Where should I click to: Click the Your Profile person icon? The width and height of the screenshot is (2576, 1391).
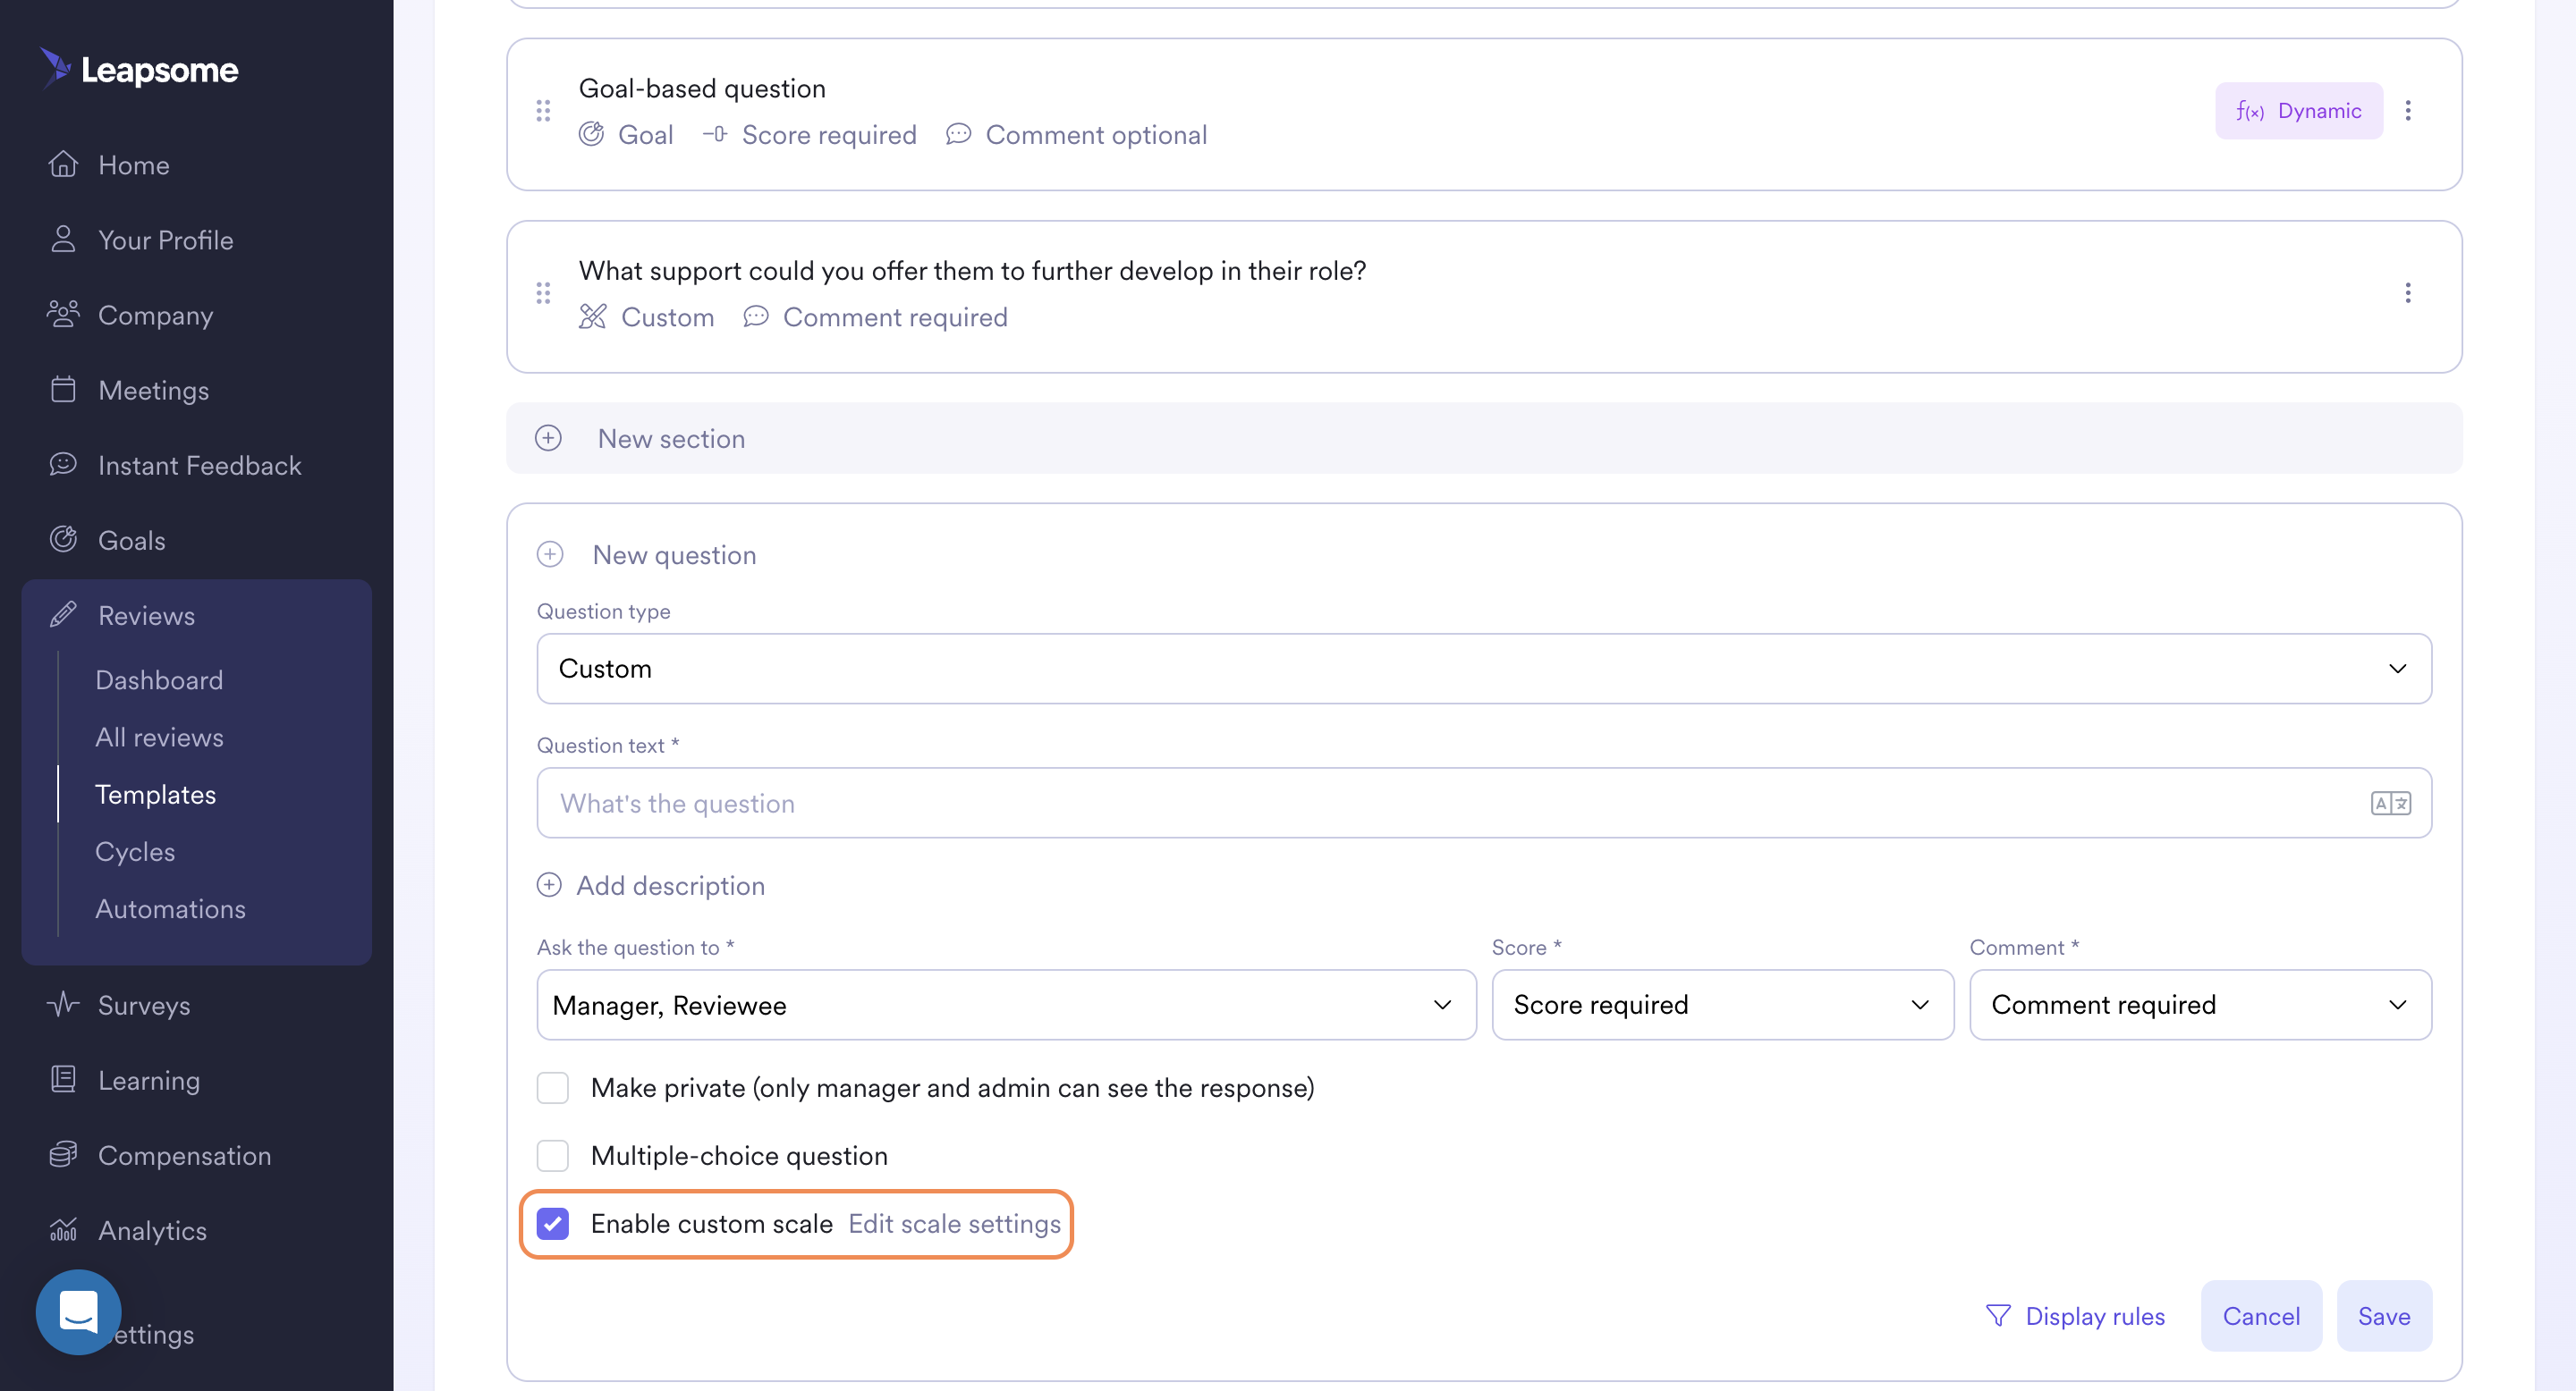(63, 239)
